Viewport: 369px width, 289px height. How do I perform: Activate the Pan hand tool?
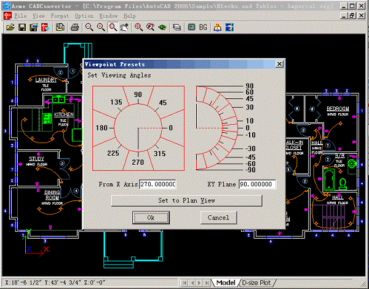[125, 28]
